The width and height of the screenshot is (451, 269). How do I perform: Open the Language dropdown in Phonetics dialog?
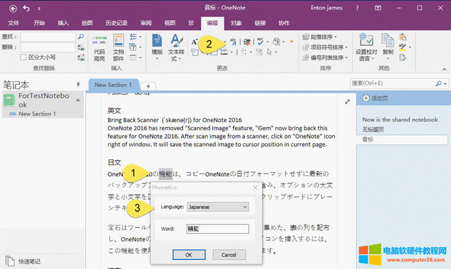click(217, 206)
